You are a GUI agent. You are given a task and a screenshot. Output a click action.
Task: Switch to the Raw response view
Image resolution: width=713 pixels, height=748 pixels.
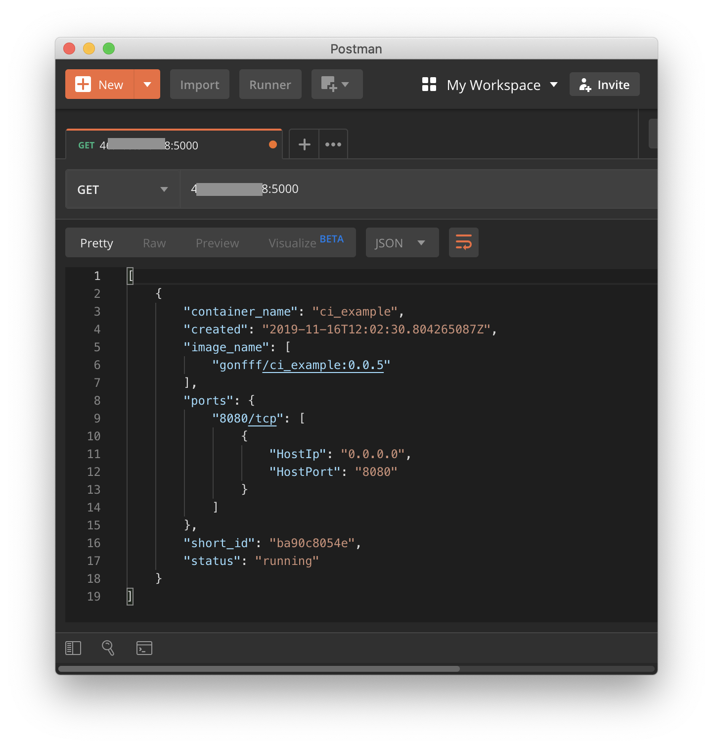click(x=154, y=242)
